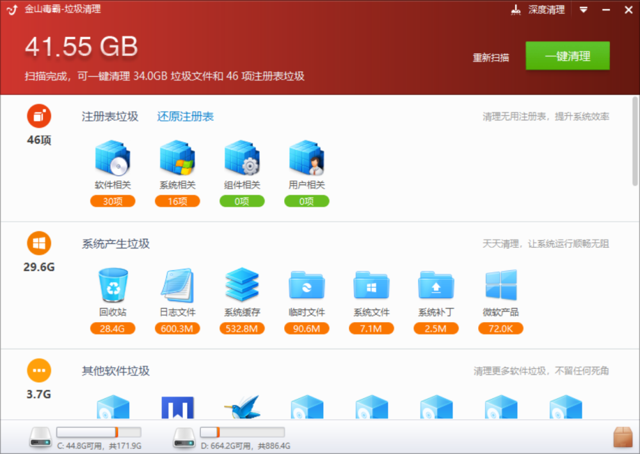Viewport: 640px width, 454px height.
Task: Click 重新扫描 to rescan
Action: click(491, 58)
